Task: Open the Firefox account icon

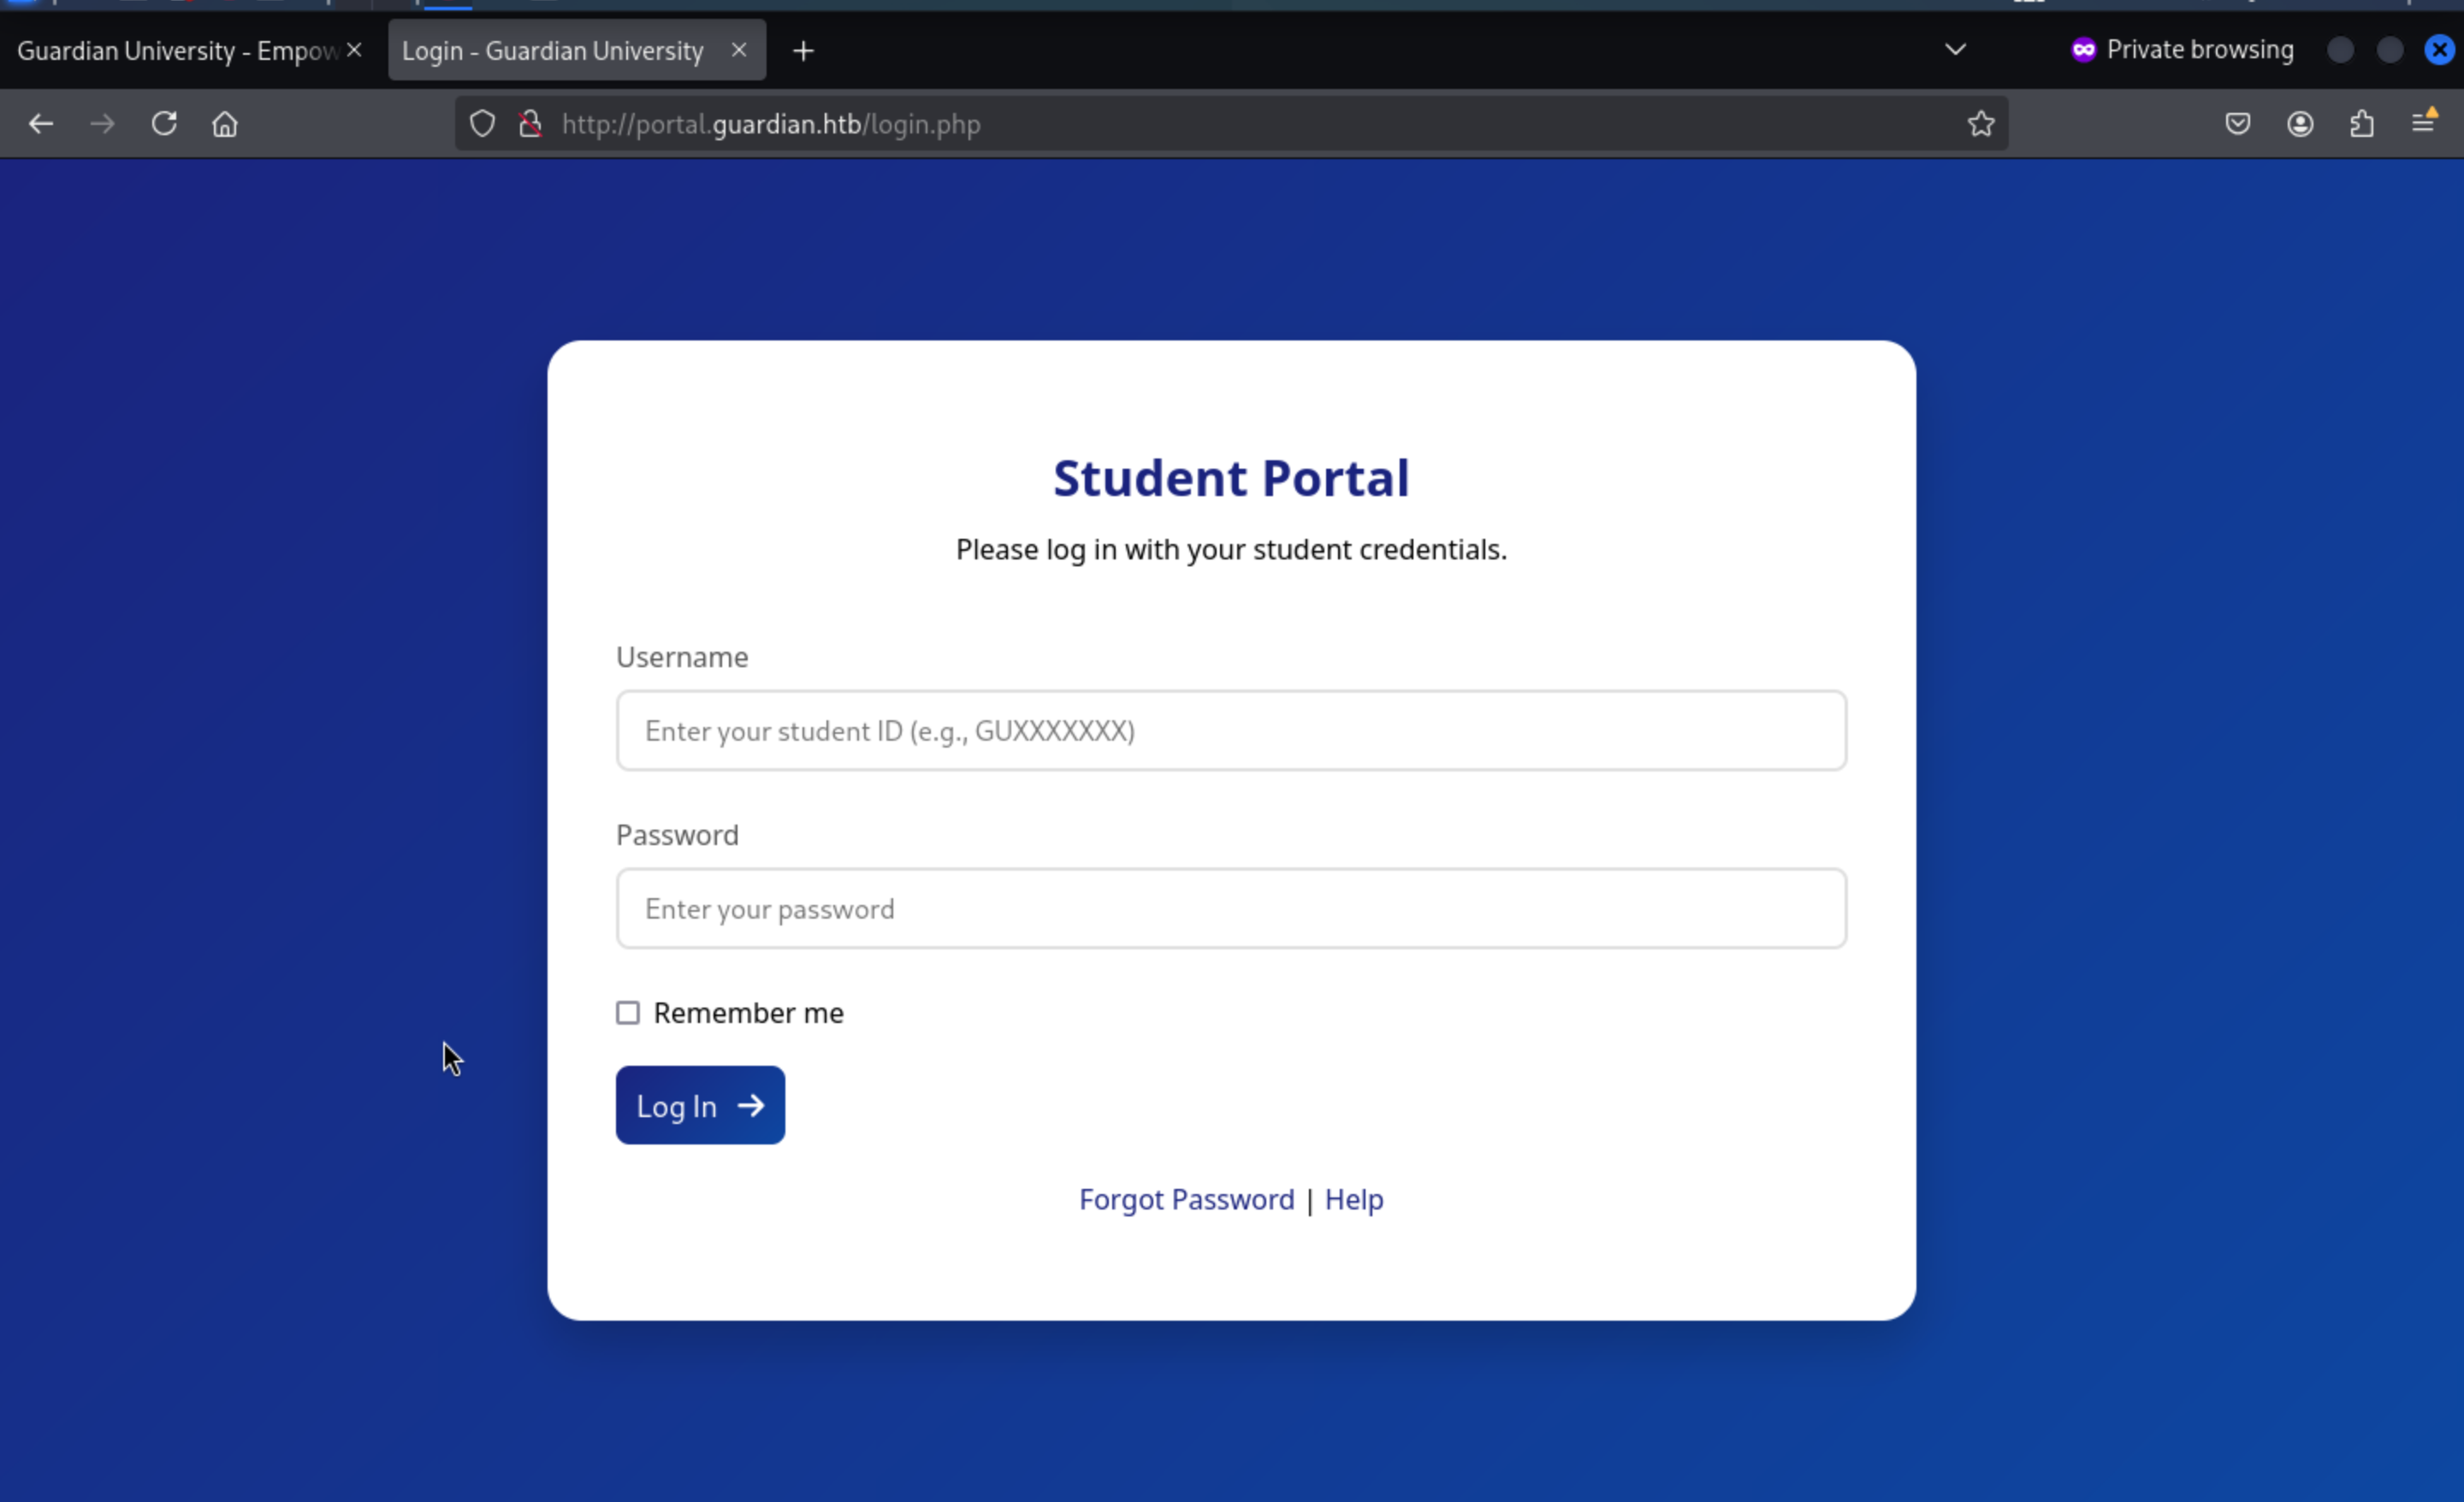Action: pos(2299,124)
